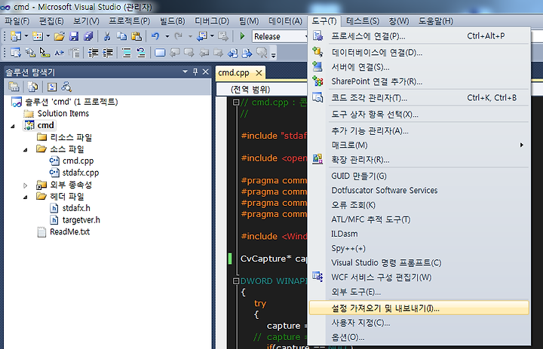Viewport: 543px width, 349px height.
Task: Save the file with the floppy disk icon
Action: pos(74,36)
